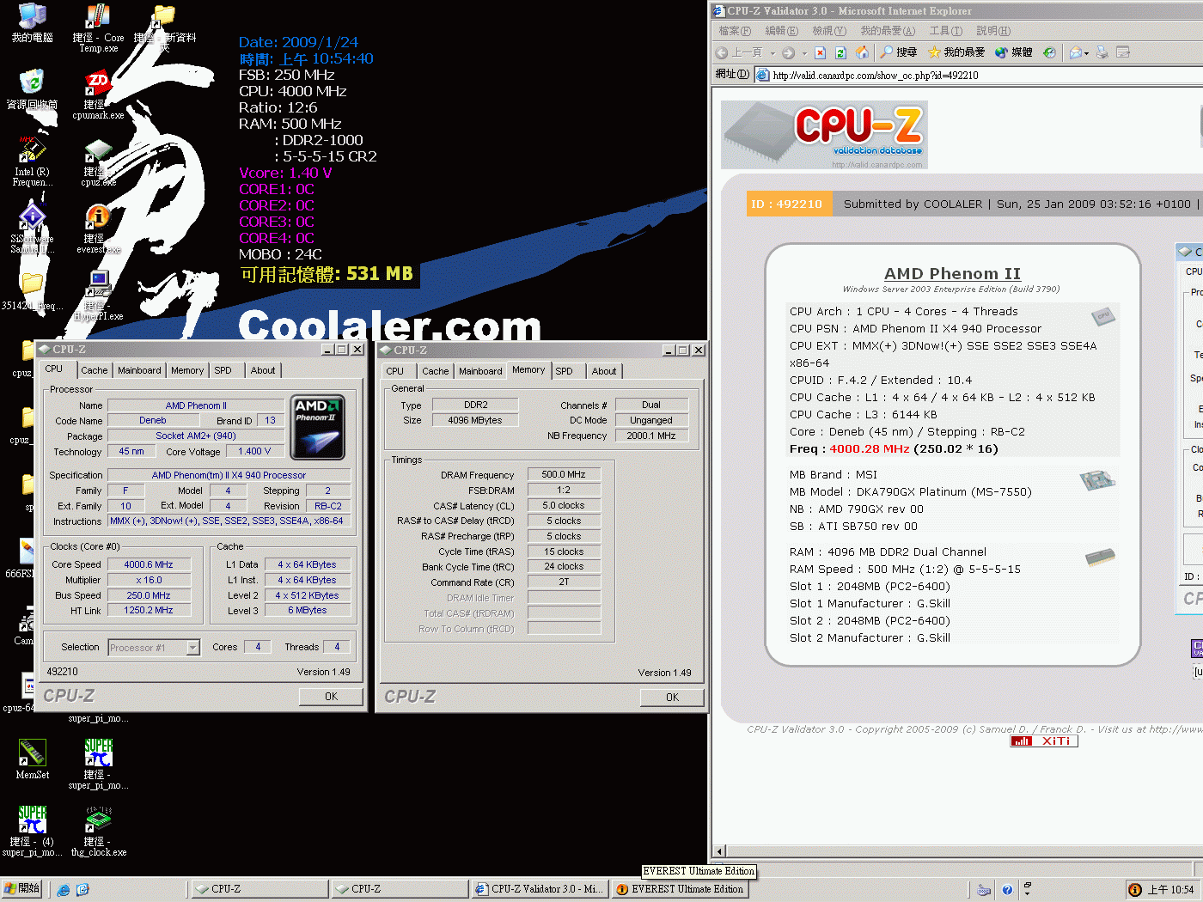Open the Recycle Bin desktop icon
The image size is (1203, 902).
pos(32,89)
